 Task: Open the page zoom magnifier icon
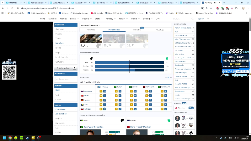[x=207, y=8]
